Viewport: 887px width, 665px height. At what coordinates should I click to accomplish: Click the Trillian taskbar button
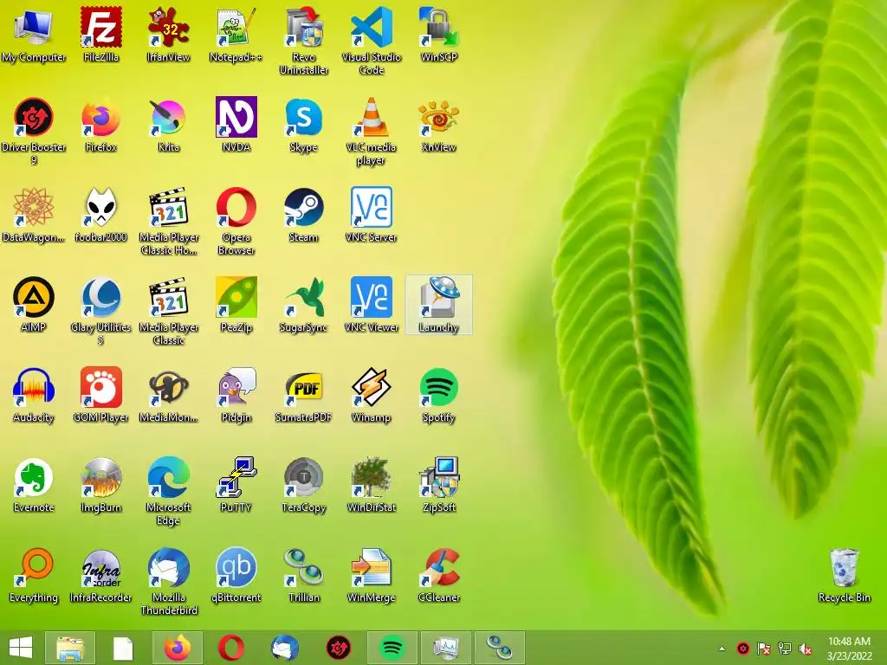point(500,648)
